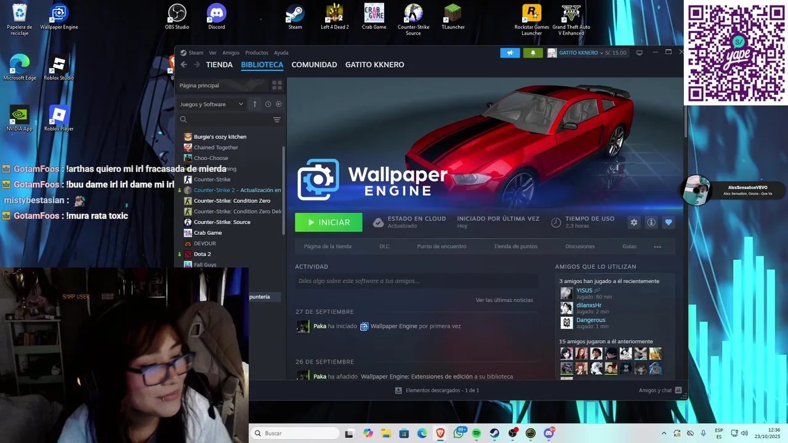Open more links ellipsis after Guías

(657, 247)
